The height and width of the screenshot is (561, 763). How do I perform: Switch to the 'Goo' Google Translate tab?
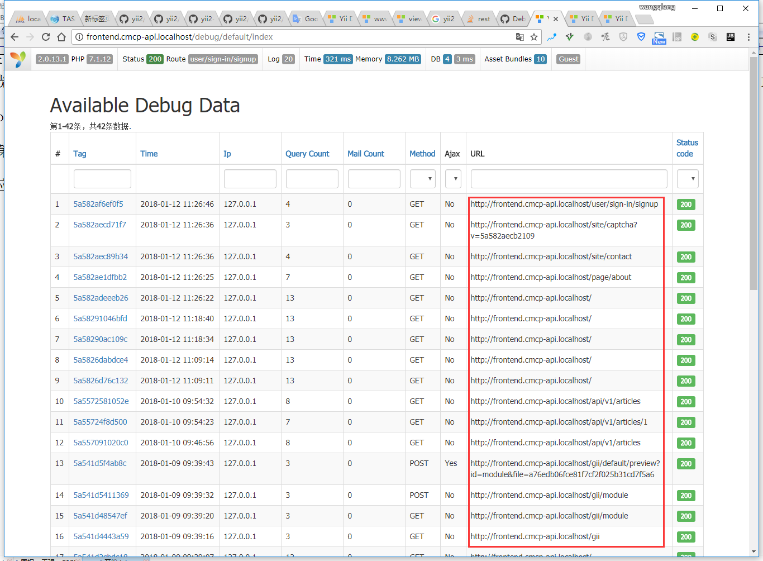point(306,19)
